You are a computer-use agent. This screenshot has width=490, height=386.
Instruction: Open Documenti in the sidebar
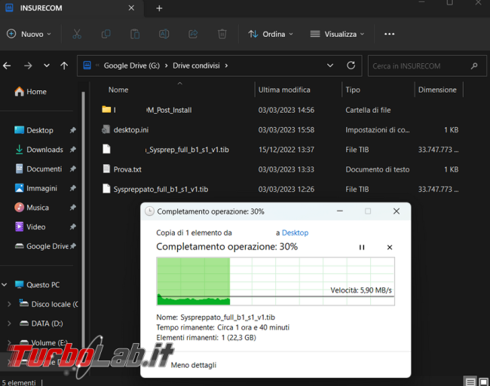tap(38, 169)
